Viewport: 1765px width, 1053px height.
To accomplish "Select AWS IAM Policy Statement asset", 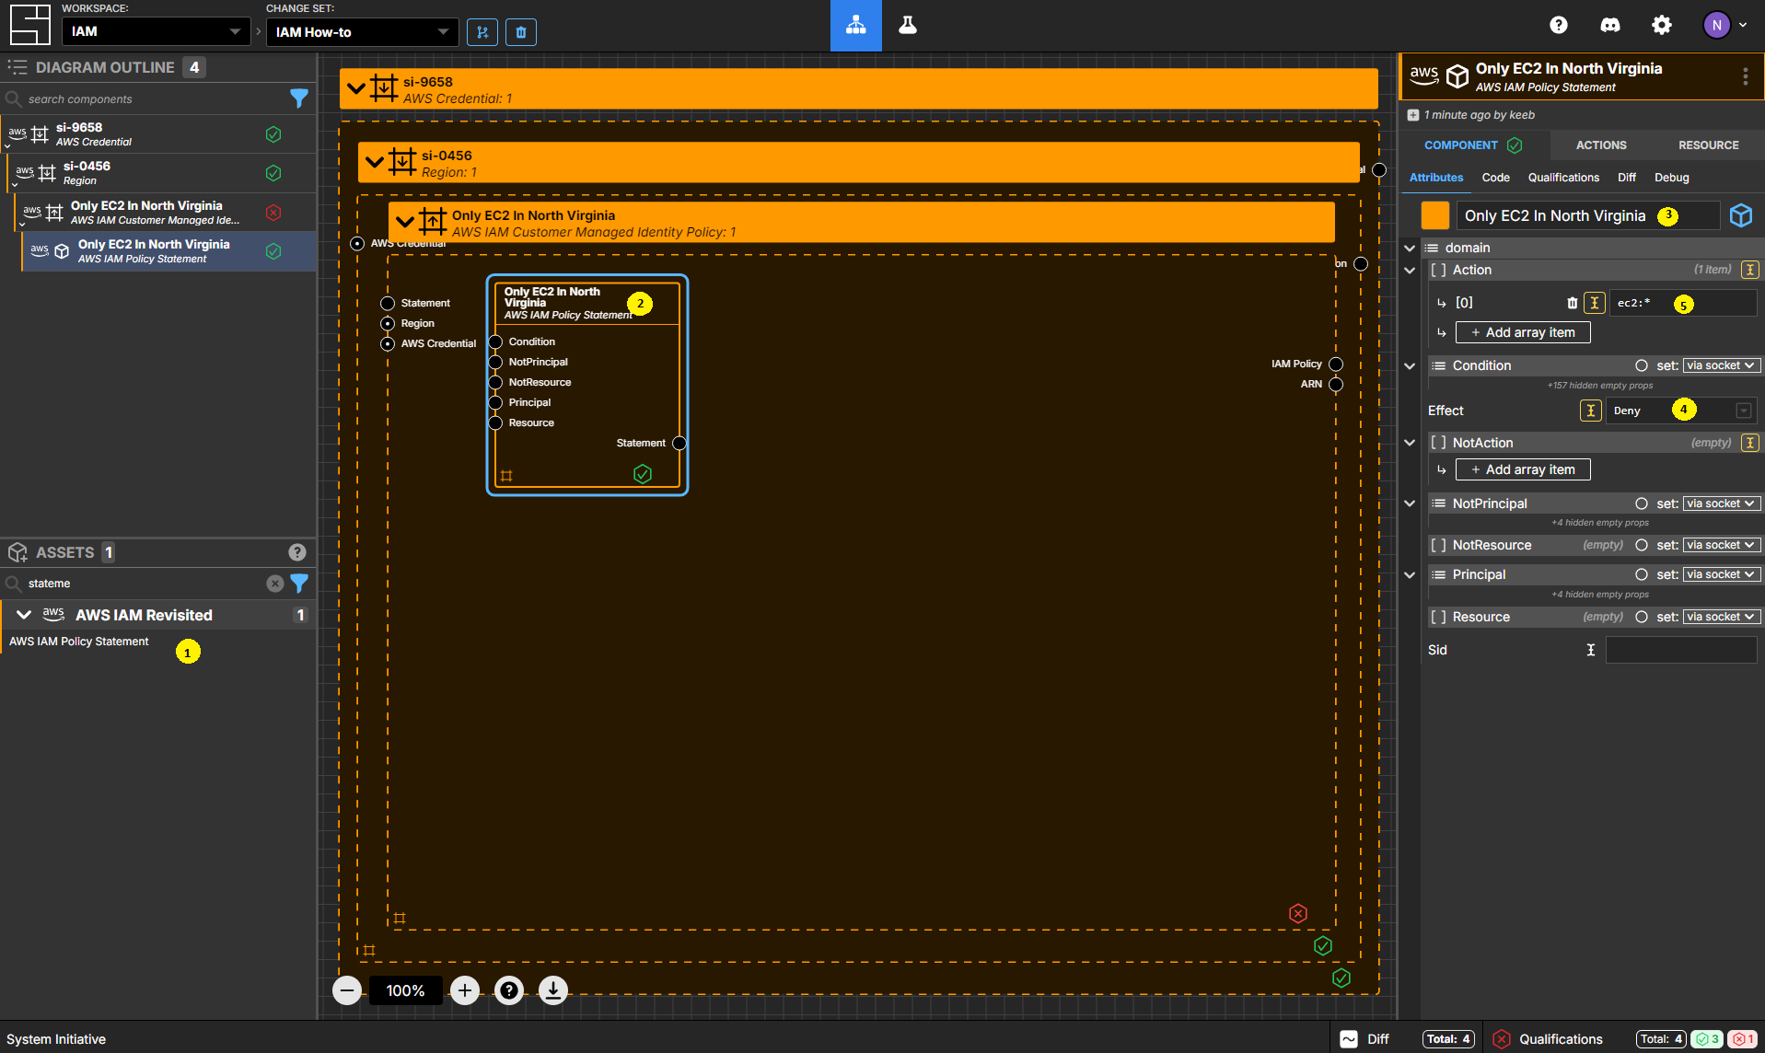I will tap(79, 642).
